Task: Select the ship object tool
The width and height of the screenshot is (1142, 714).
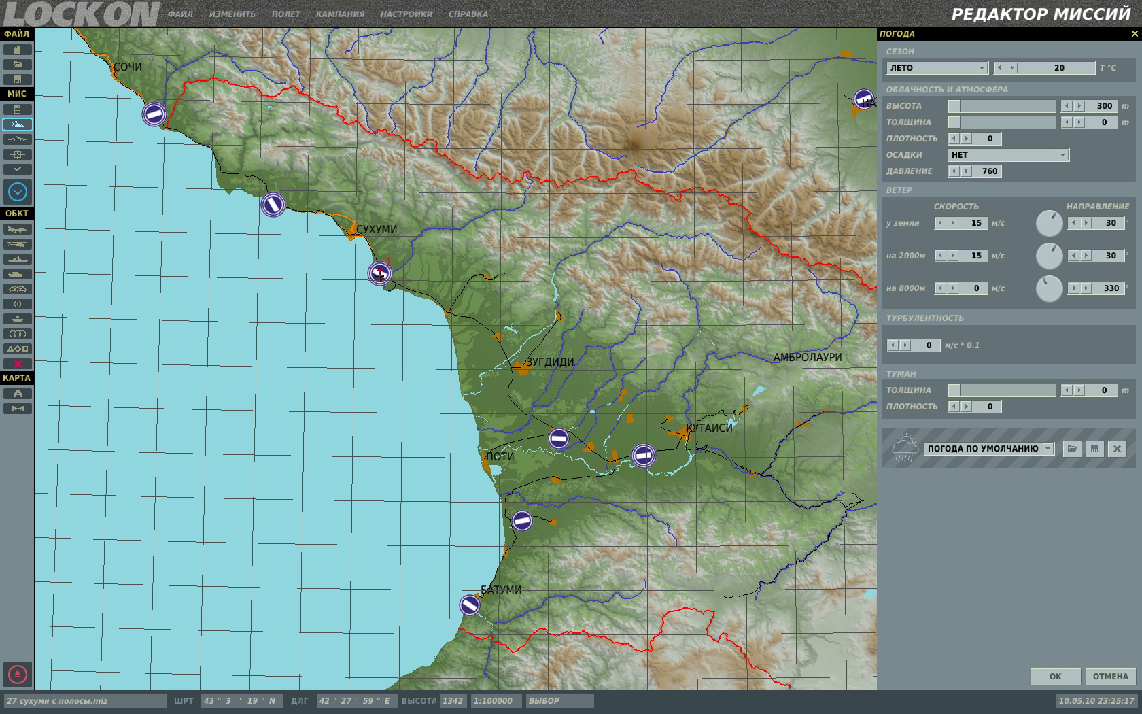Action: [x=18, y=259]
